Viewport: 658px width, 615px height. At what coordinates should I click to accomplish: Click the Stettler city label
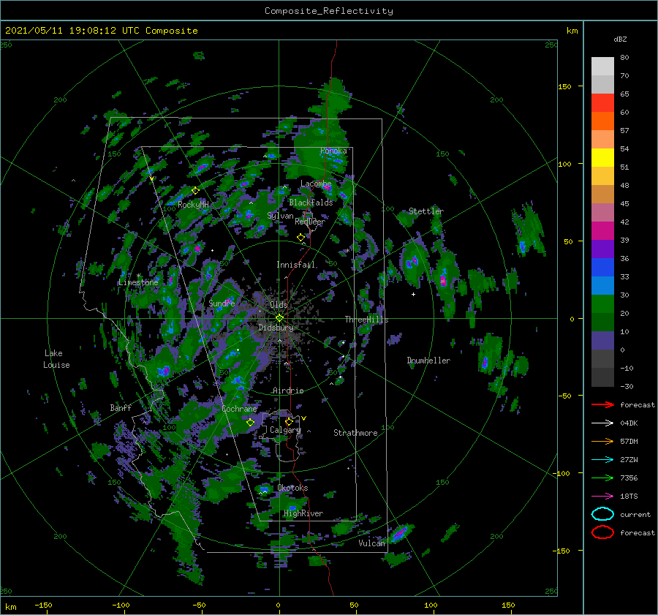coord(426,211)
